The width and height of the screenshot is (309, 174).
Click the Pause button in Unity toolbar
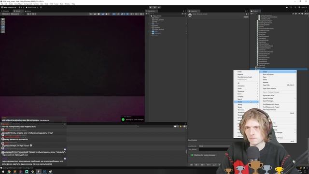point(155,7)
